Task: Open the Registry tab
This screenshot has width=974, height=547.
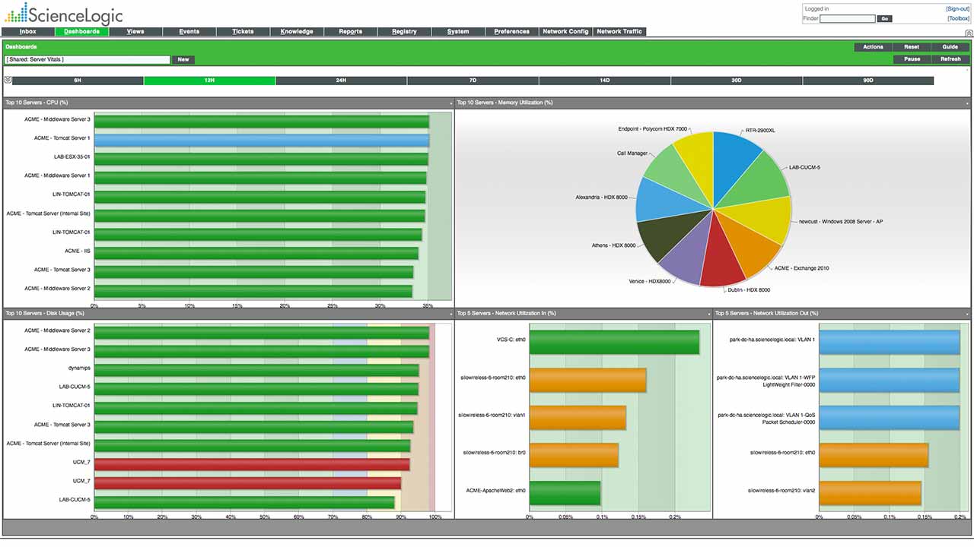Action: (x=404, y=32)
